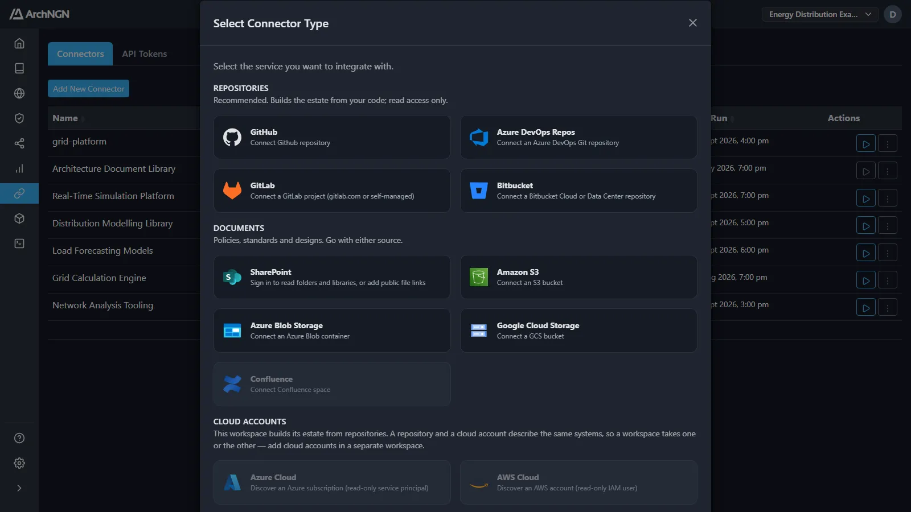Choose the GitHub connector card
The image size is (911, 512).
(332, 137)
